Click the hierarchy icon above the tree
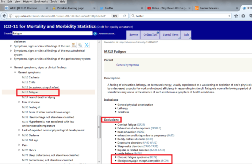The height and width of the screenshot is (164, 252). tap(74, 46)
